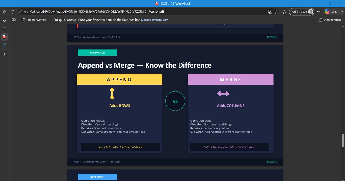
Task: Reload the page with the refresh icon
Action: point(13,12)
